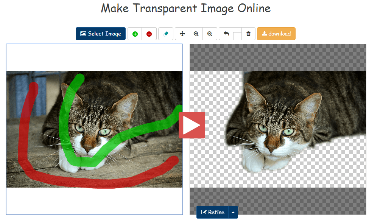Click the Refine button
This screenshot has height=222, width=369.
[213, 212]
